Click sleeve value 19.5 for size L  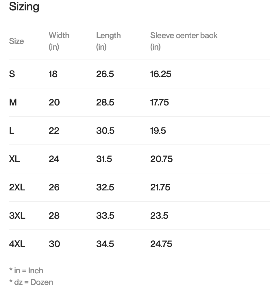click(158, 131)
